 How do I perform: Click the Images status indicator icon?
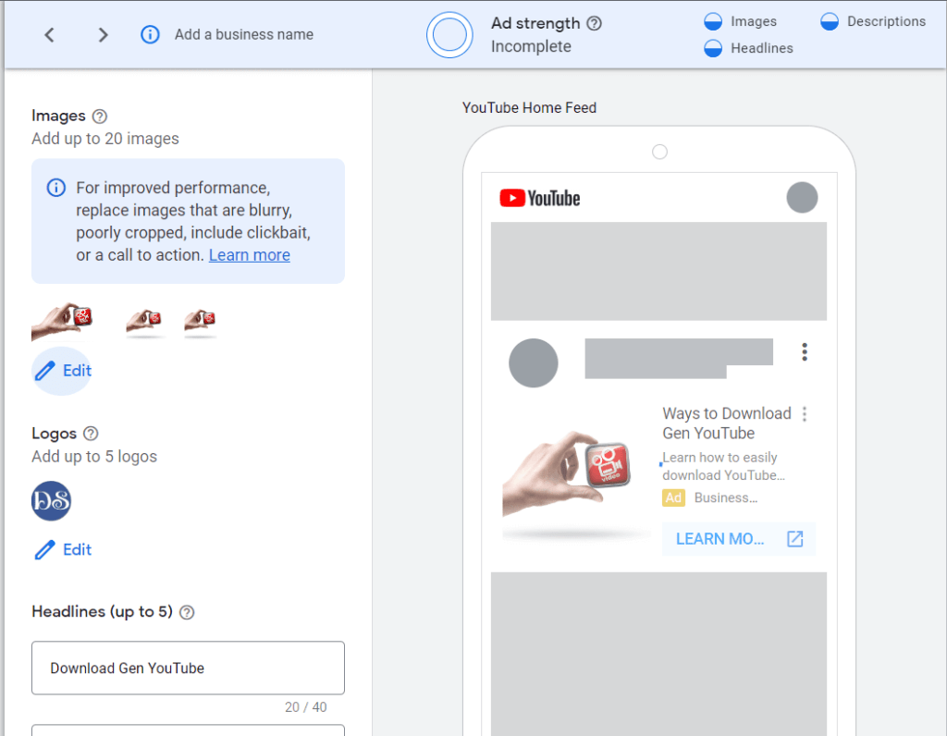(713, 21)
